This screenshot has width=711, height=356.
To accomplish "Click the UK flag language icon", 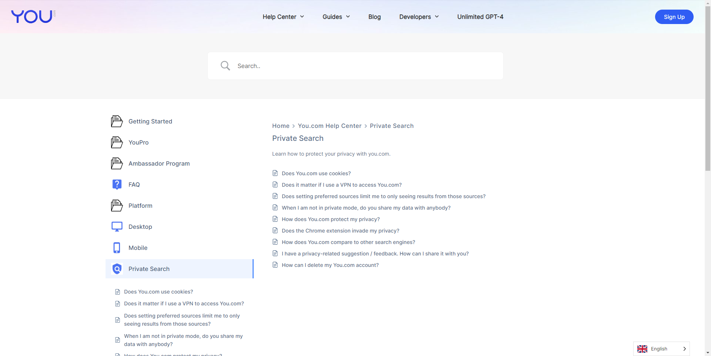I will coord(642,349).
